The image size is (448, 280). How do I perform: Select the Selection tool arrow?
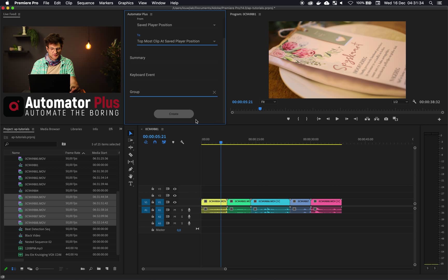(131, 133)
